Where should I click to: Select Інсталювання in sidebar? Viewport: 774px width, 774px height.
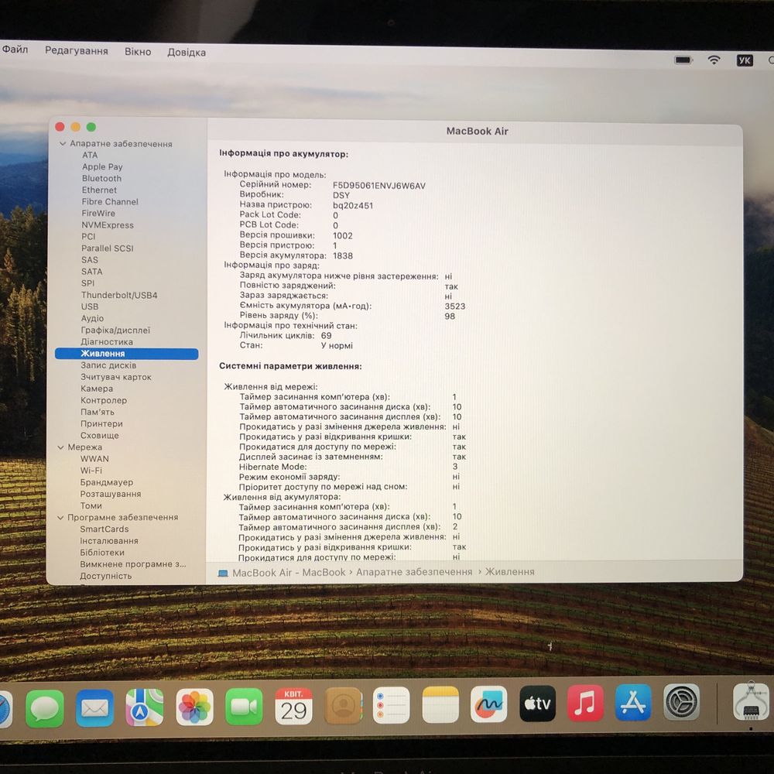click(x=108, y=541)
